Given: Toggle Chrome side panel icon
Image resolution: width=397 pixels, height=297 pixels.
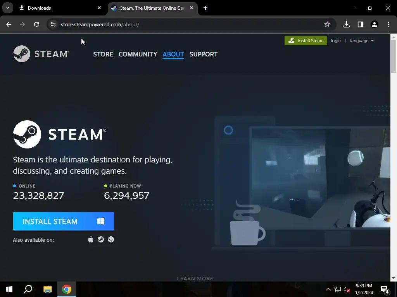Looking at the screenshot, I should coord(361,24).
